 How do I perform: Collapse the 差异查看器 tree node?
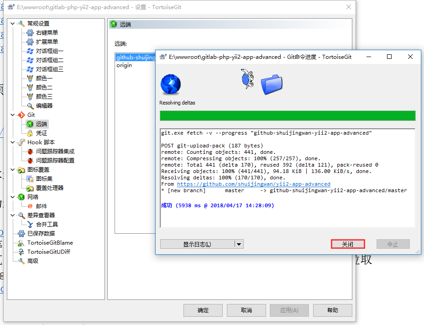[x=12, y=215]
